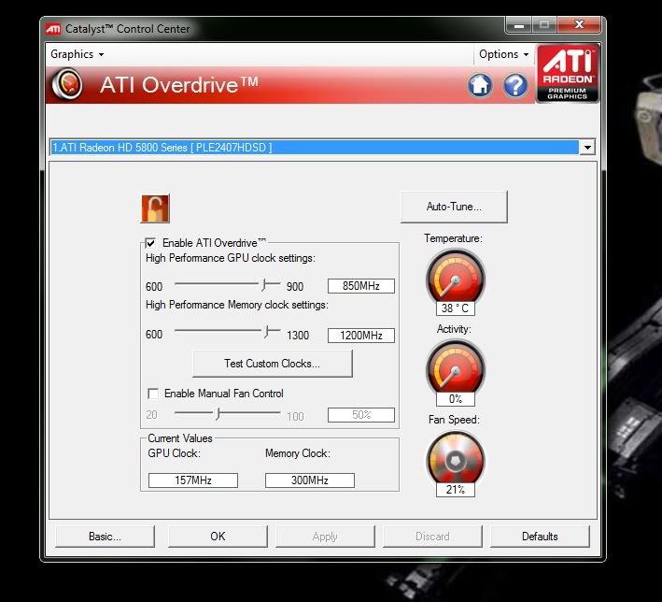
Task: Restore settings with Defaults button
Action: click(540, 537)
